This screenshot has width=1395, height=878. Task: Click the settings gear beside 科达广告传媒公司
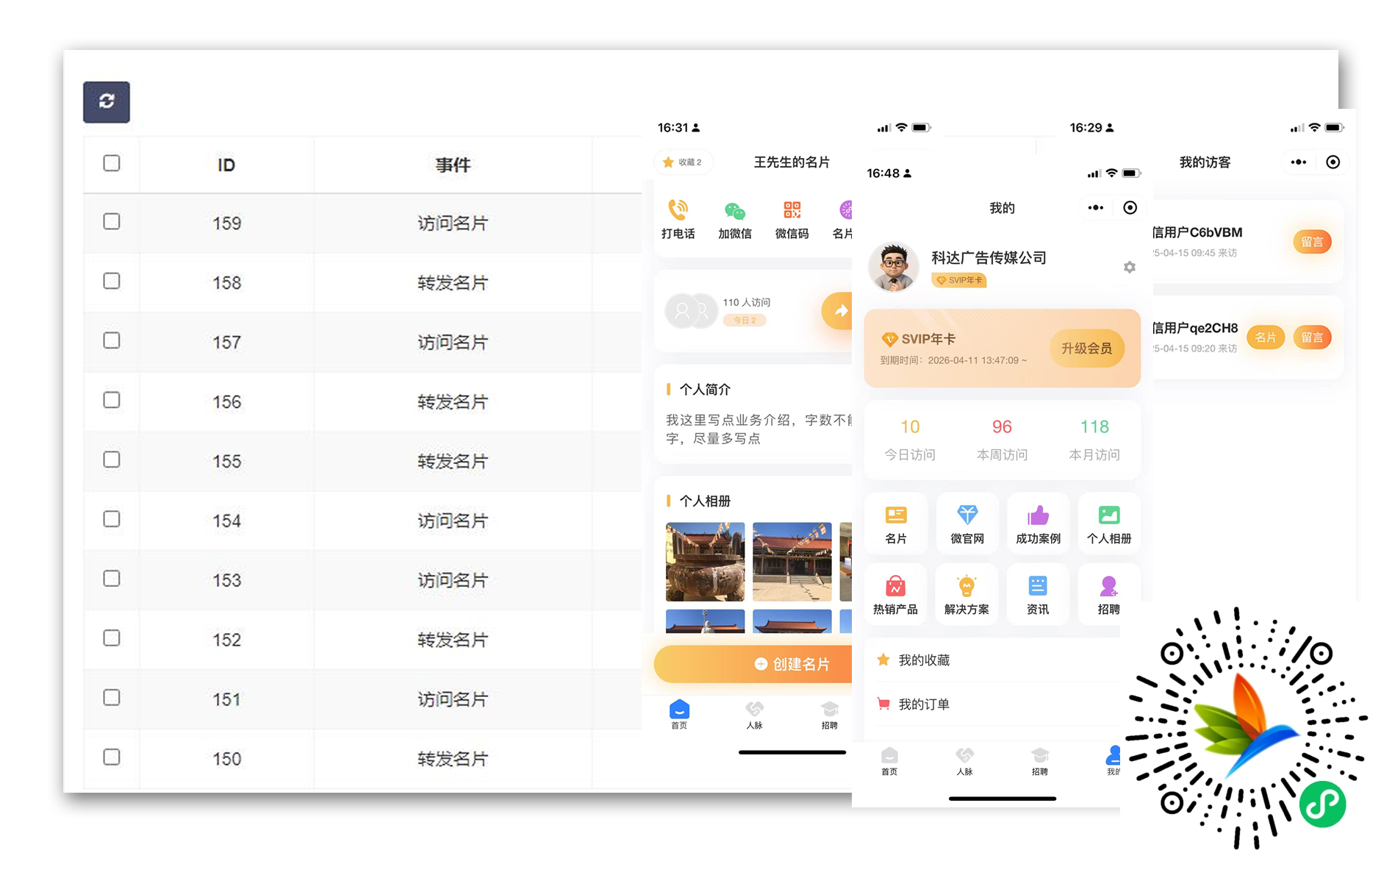click(1130, 267)
